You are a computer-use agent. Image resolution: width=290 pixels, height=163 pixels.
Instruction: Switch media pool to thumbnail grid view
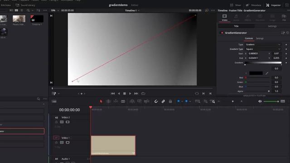pos(16,10)
